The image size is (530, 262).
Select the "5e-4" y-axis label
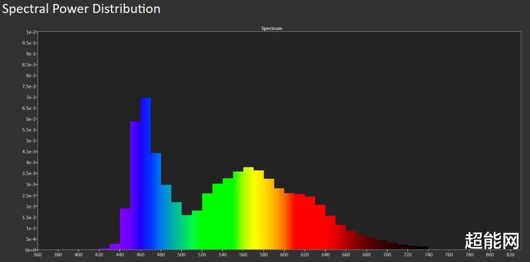pyautogui.click(x=30, y=239)
